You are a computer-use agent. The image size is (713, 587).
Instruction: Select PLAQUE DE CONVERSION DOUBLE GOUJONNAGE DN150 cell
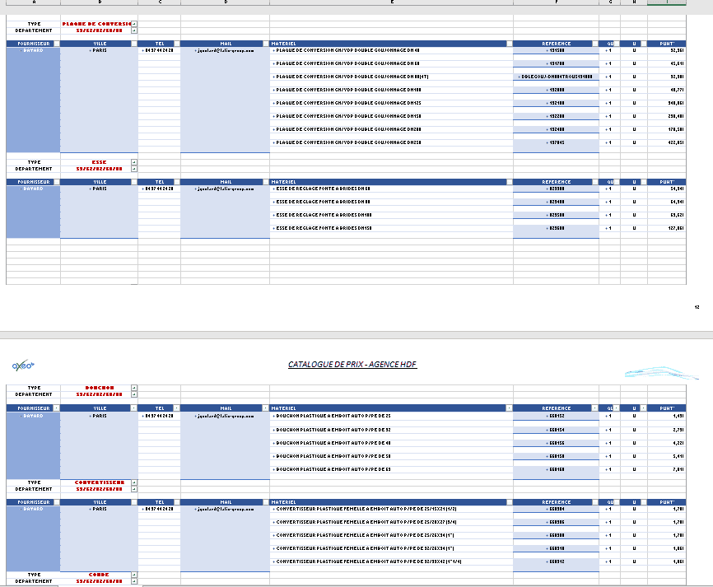click(392, 116)
